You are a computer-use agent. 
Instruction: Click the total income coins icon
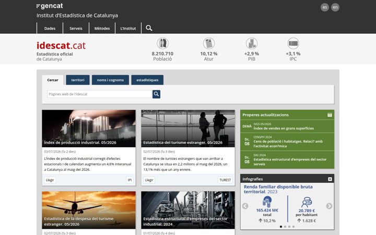pos(267,202)
